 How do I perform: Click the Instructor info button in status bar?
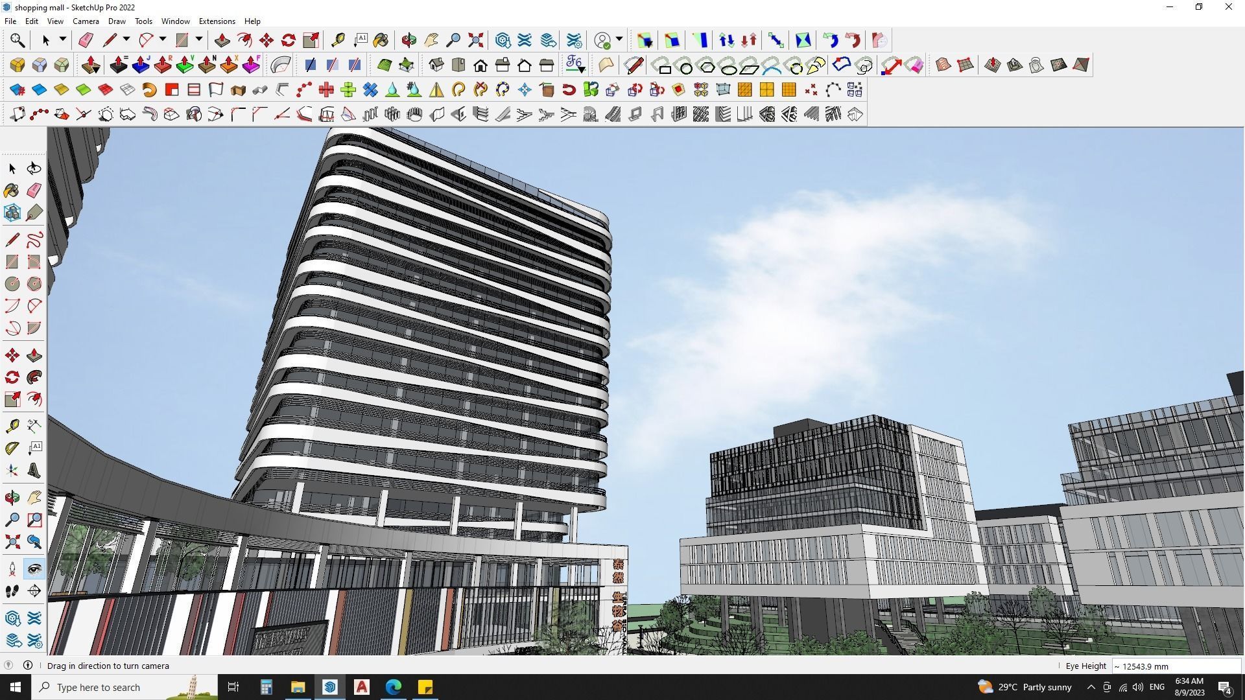coord(28,666)
